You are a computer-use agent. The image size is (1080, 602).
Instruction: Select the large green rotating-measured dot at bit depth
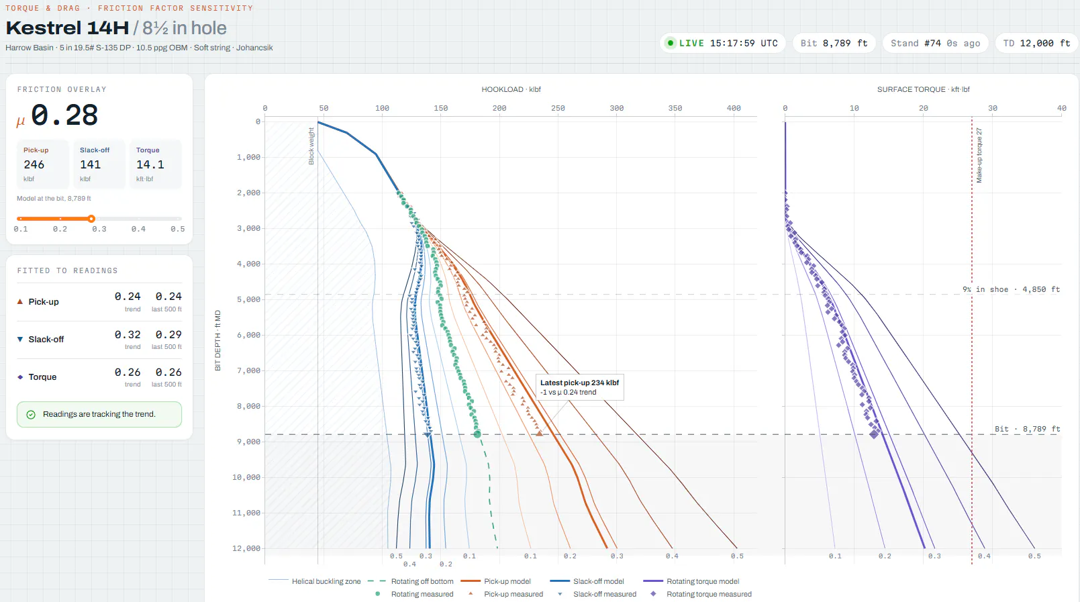click(477, 434)
